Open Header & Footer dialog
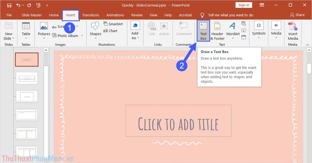312x163 pixels. [x=218, y=31]
